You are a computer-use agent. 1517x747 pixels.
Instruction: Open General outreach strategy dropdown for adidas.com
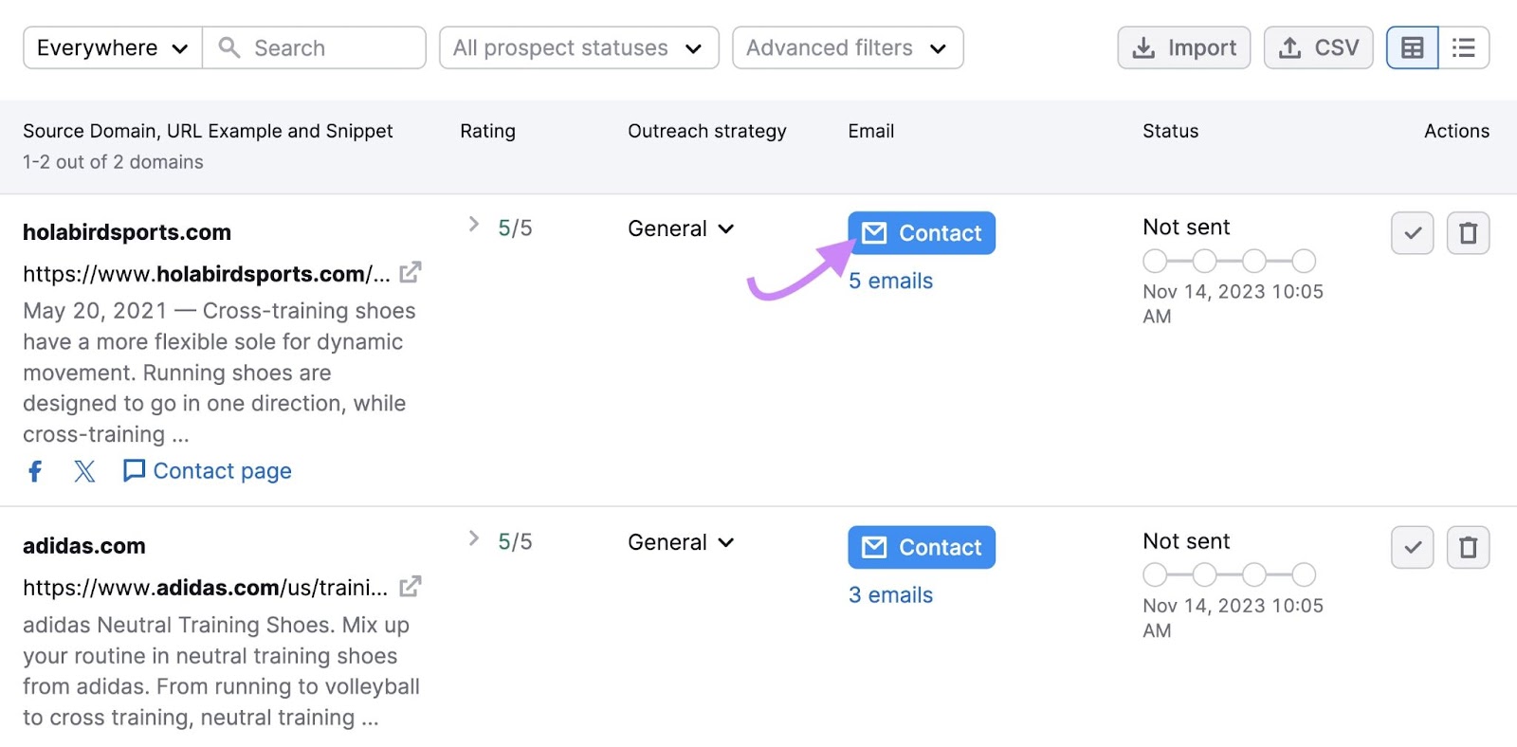click(681, 542)
